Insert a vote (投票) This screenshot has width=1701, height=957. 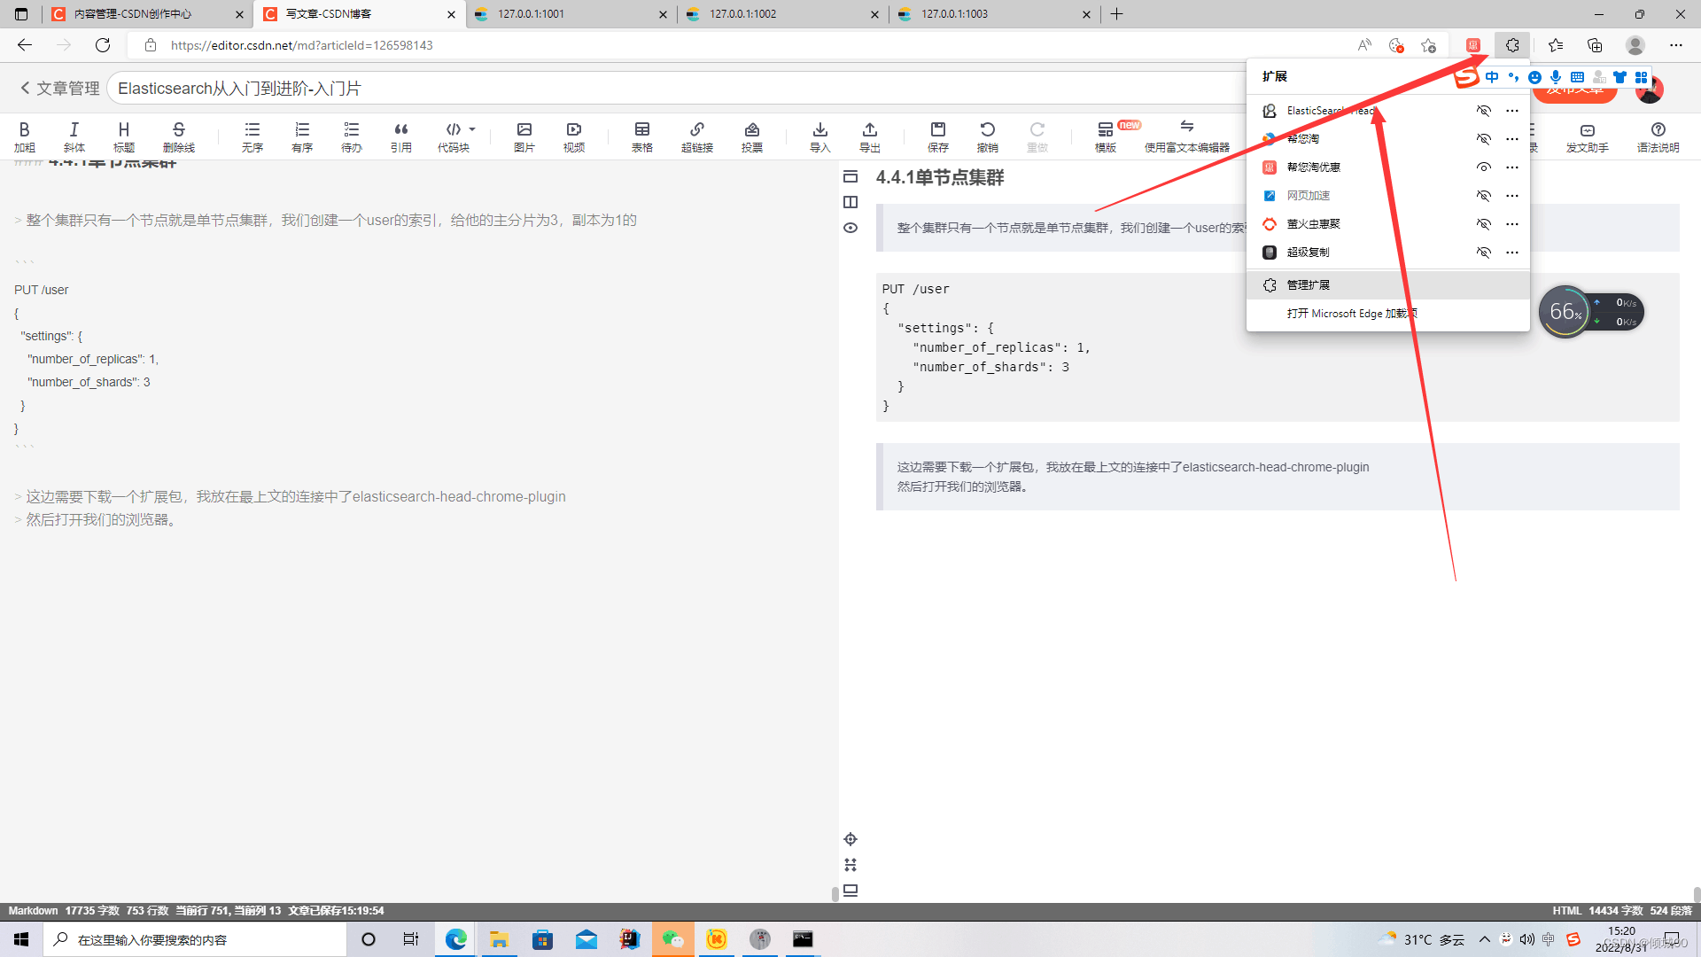[x=752, y=136]
